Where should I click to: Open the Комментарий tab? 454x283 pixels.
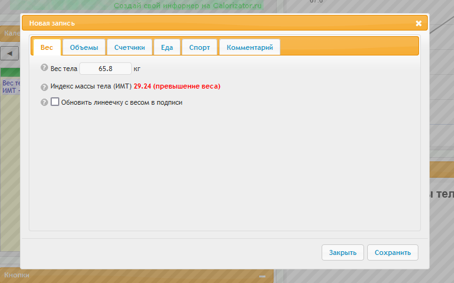pyautogui.click(x=250, y=47)
